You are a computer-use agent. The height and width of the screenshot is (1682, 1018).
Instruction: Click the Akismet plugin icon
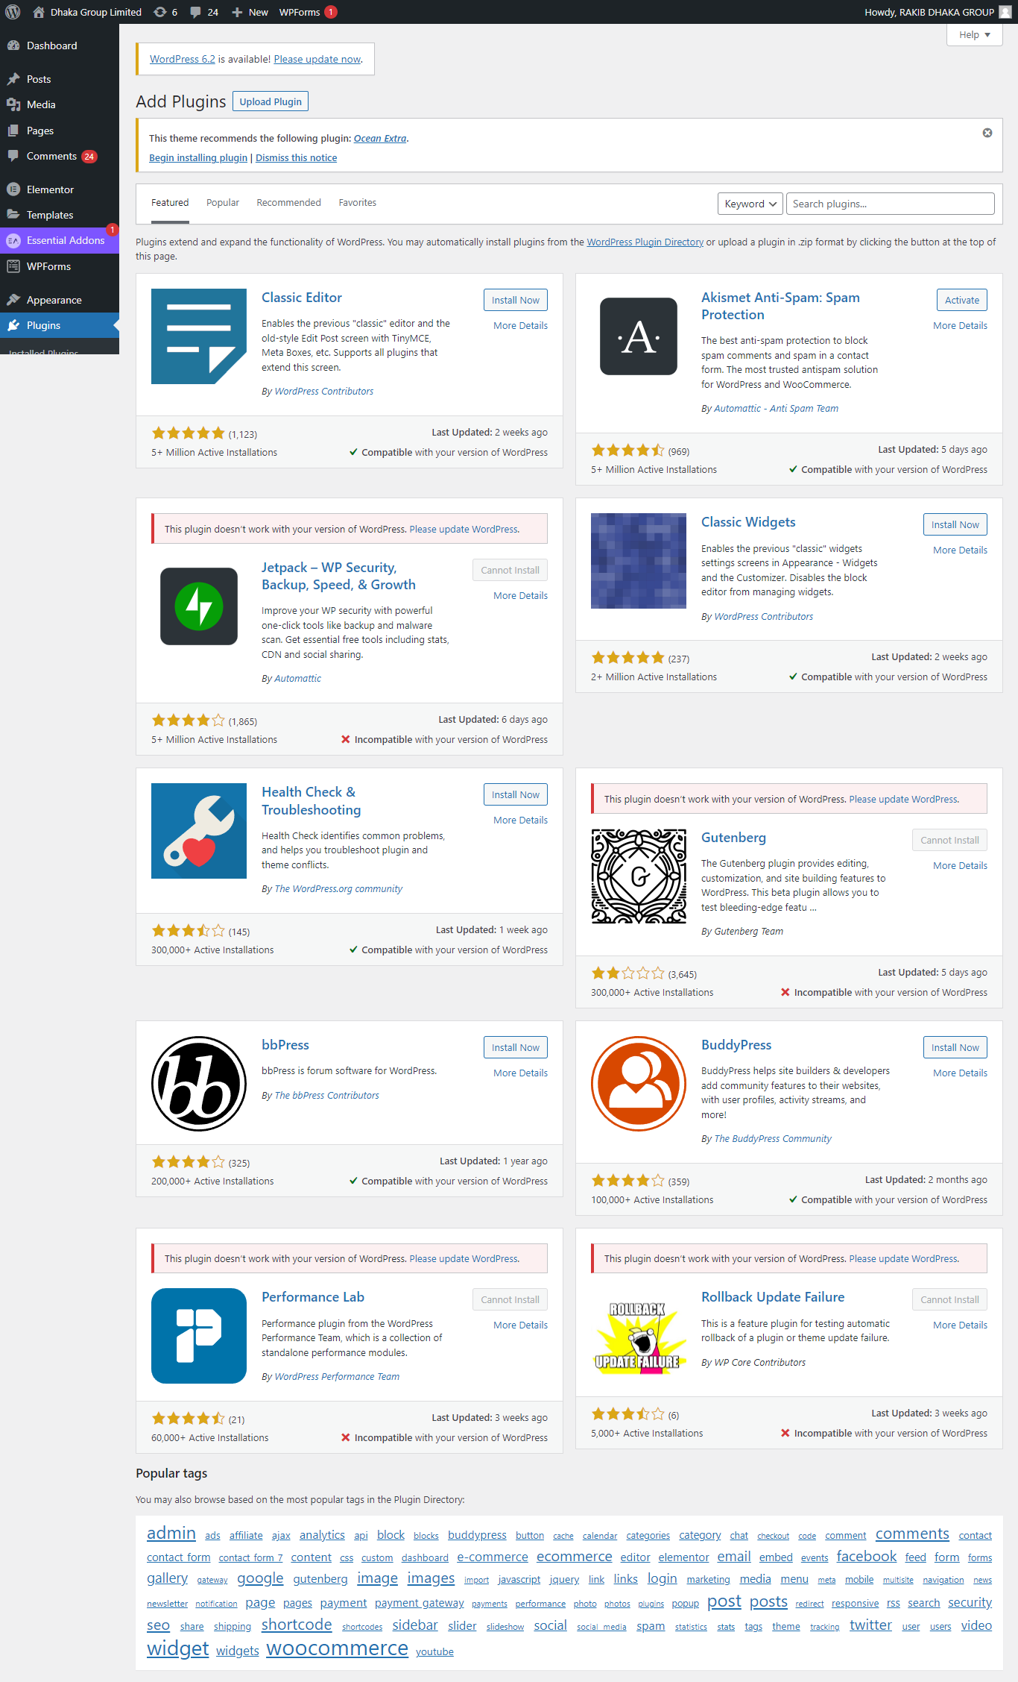(639, 336)
